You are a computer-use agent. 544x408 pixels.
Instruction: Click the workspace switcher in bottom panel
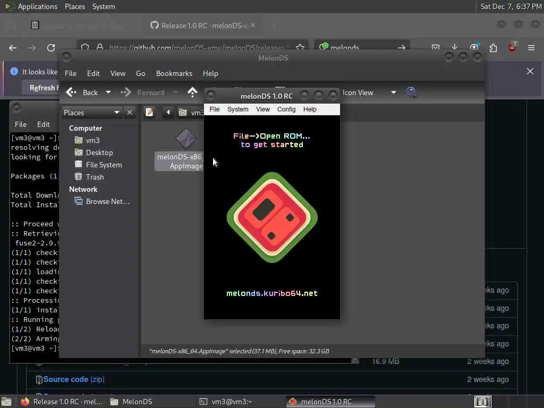tap(482, 402)
